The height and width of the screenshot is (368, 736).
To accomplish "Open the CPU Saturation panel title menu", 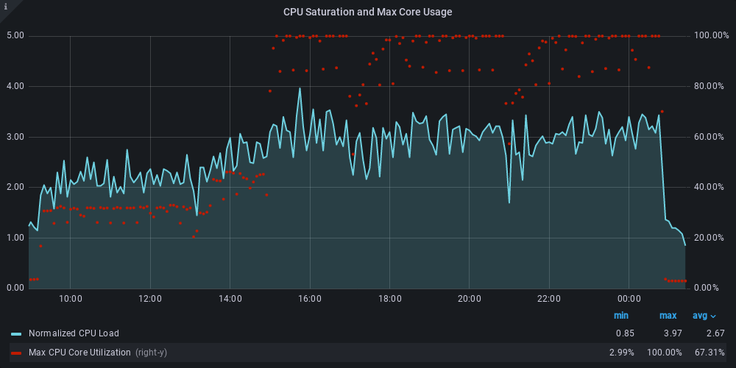I will point(367,12).
